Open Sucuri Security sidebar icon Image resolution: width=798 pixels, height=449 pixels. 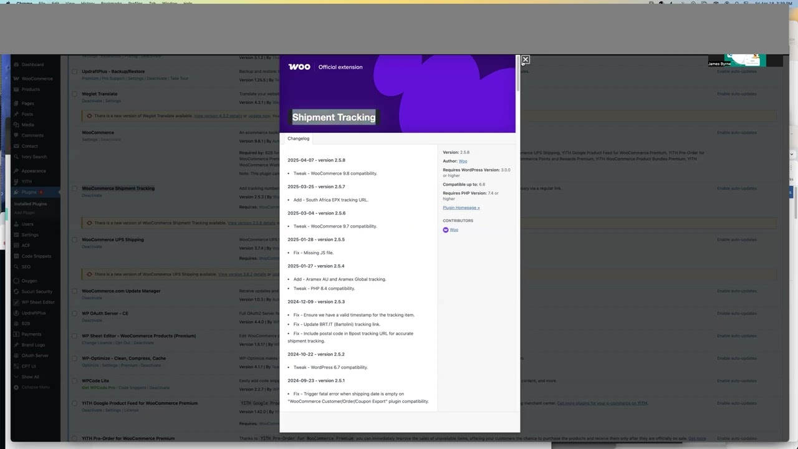pyautogui.click(x=16, y=291)
